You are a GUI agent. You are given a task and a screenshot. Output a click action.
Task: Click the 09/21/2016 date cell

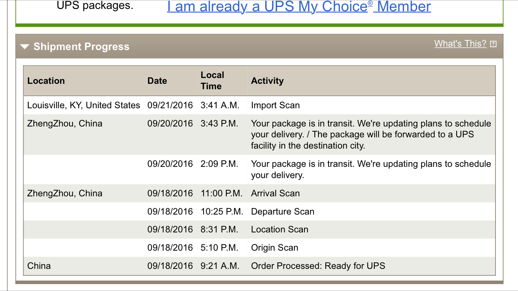point(170,105)
